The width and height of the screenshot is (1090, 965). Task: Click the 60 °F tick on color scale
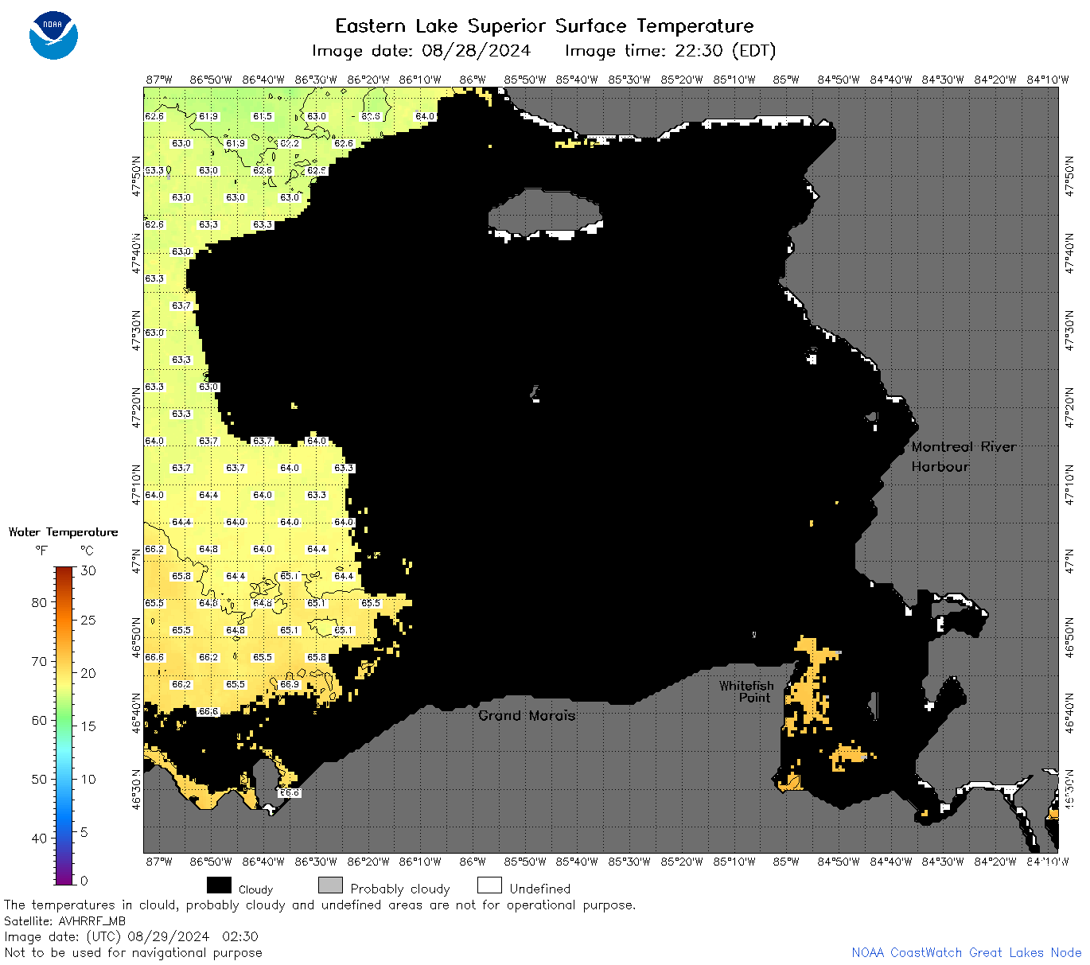(x=39, y=720)
